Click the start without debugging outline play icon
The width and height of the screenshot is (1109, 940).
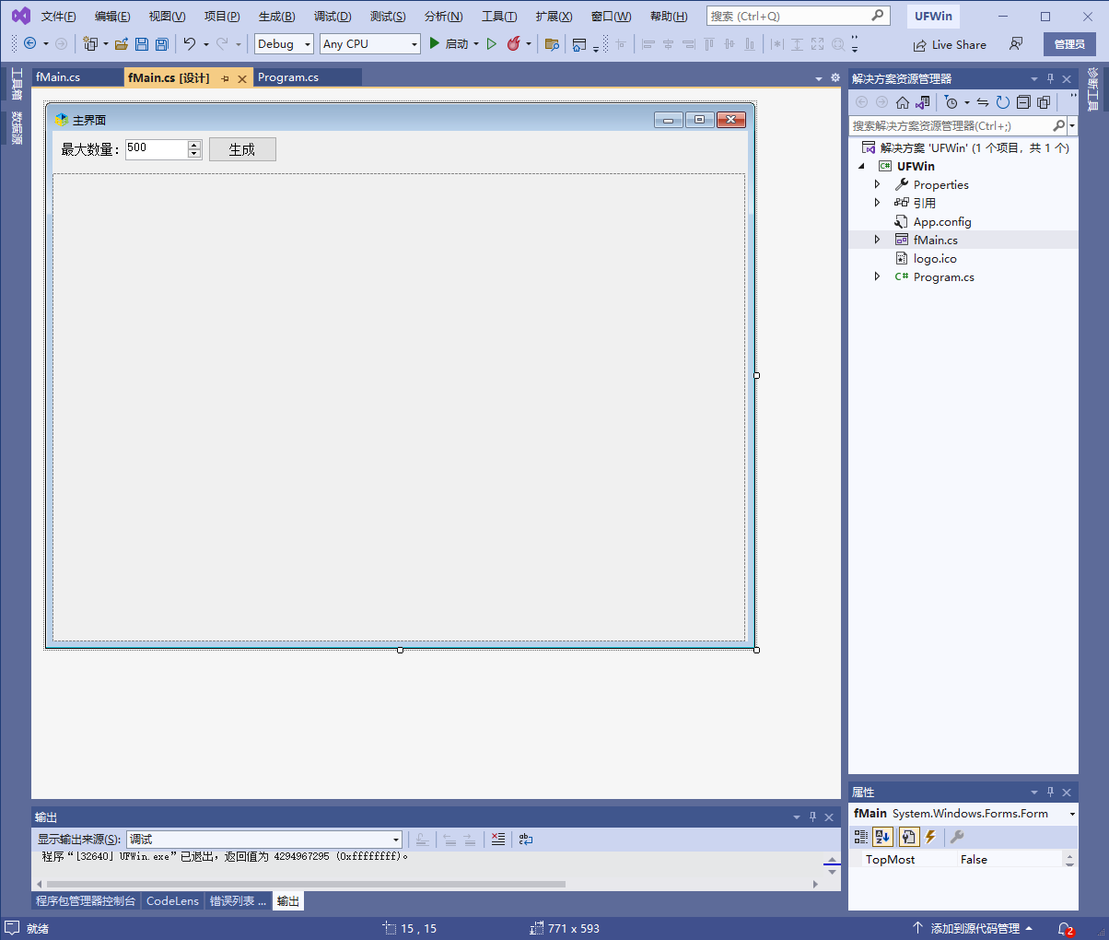(x=492, y=43)
